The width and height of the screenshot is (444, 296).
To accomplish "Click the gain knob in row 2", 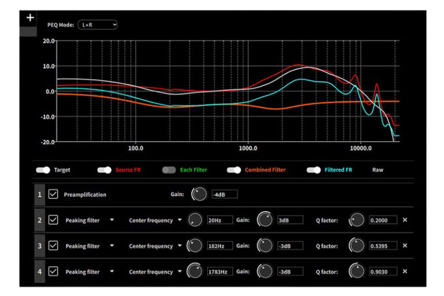I will pos(265,220).
